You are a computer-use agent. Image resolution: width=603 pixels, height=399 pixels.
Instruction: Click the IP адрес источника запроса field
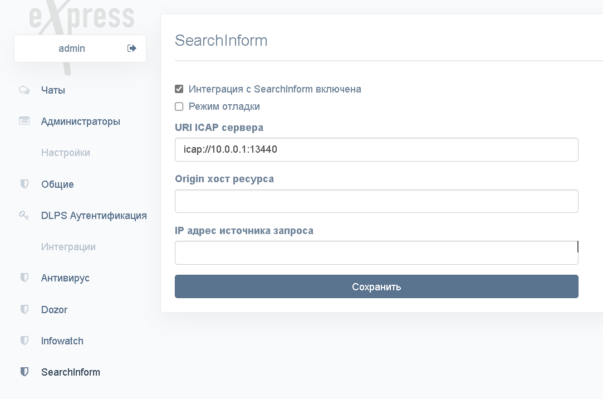376,253
